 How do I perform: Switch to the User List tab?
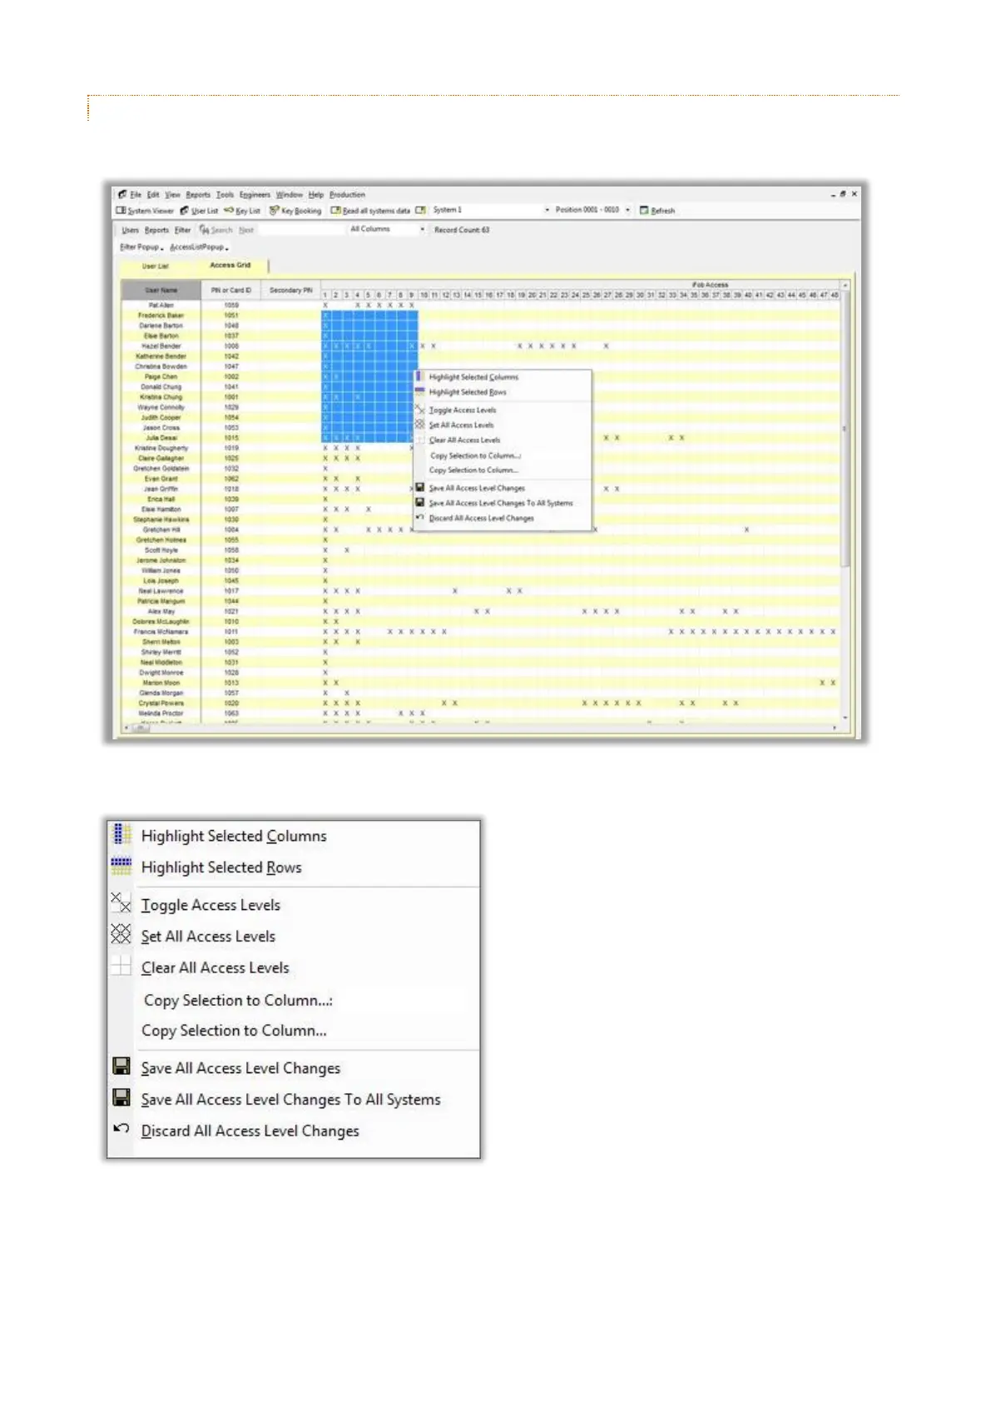pyautogui.click(x=156, y=266)
